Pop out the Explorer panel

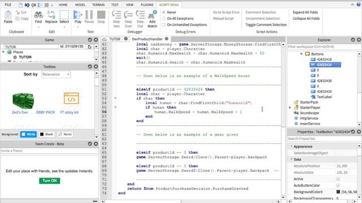pos(353,40)
